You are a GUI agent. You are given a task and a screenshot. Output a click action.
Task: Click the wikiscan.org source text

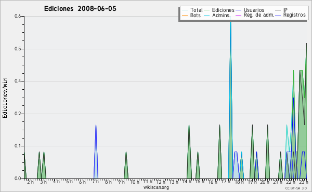(x=156, y=187)
